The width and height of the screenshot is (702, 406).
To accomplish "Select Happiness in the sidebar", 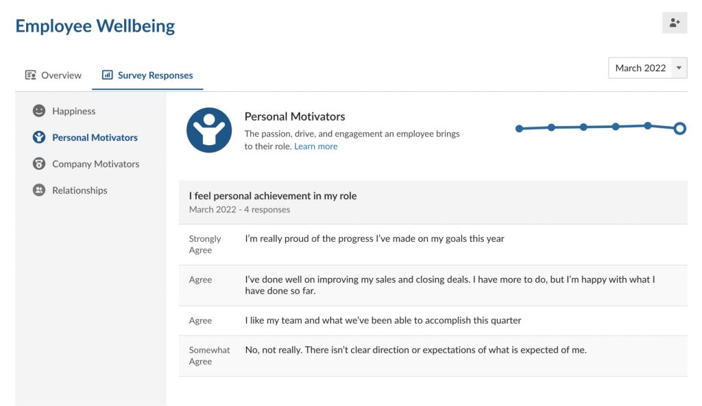I will pos(73,111).
